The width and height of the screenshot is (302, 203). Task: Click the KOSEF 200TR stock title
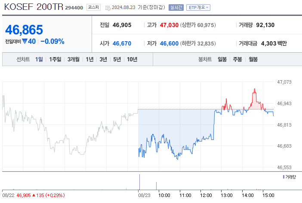point(34,7)
